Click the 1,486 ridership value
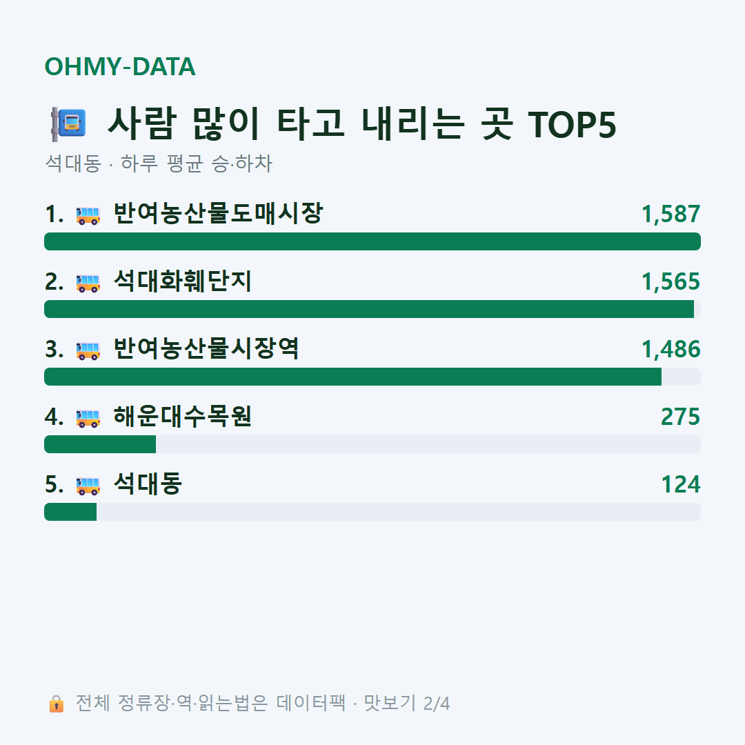The height and width of the screenshot is (745, 745). point(671,349)
